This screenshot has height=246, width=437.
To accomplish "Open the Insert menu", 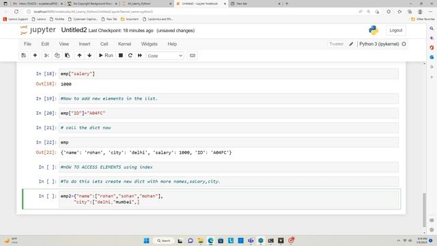I will pos(85,44).
